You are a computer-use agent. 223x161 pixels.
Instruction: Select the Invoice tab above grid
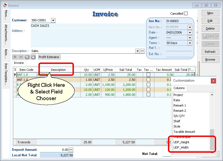click(19, 63)
